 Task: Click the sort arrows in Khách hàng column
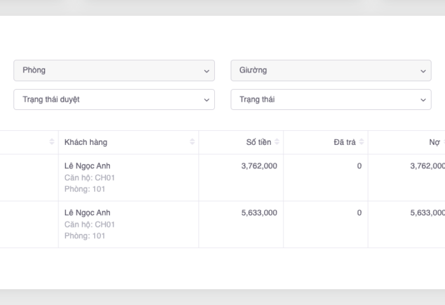coord(192,142)
